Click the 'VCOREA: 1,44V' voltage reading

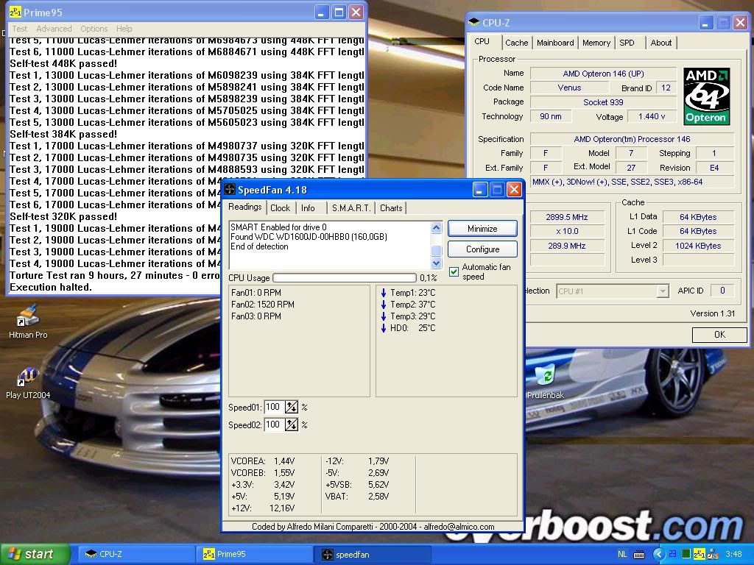[x=263, y=461]
